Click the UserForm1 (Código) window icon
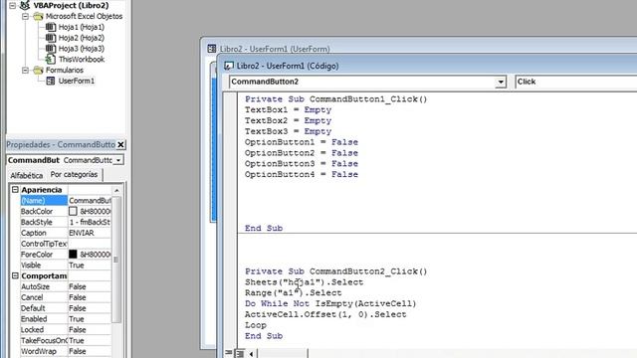The image size is (637, 358). point(229,66)
